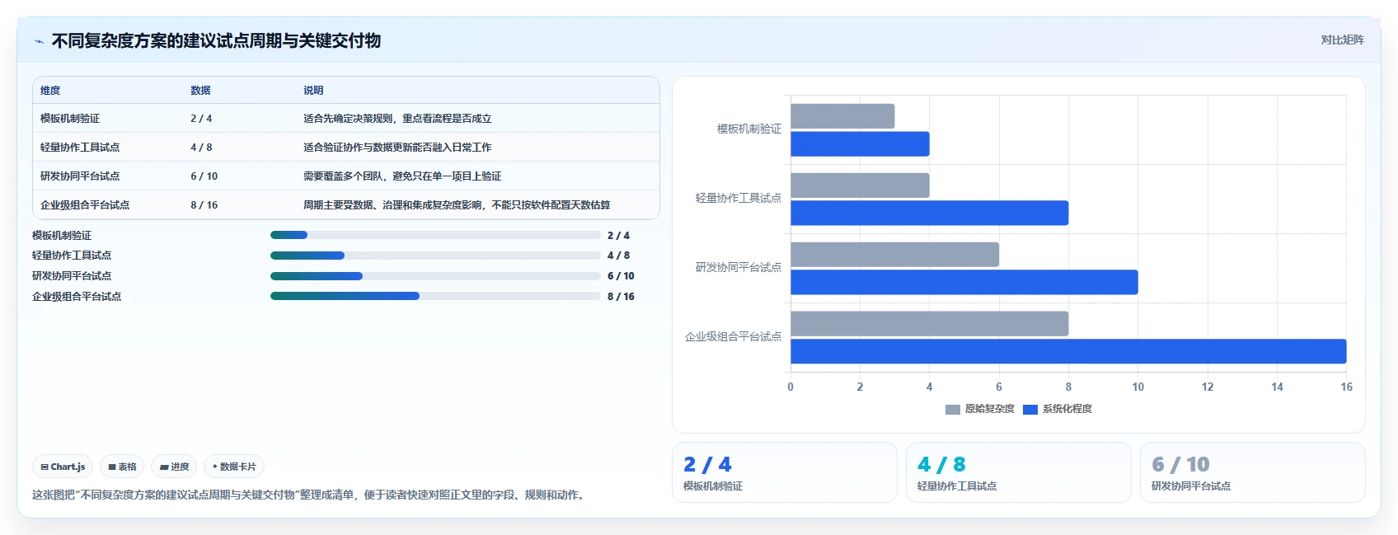Click the panel title 不同复杂度方案的建议试点周期与关键交付物
The image size is (1398, 535).
click(216, 41)
